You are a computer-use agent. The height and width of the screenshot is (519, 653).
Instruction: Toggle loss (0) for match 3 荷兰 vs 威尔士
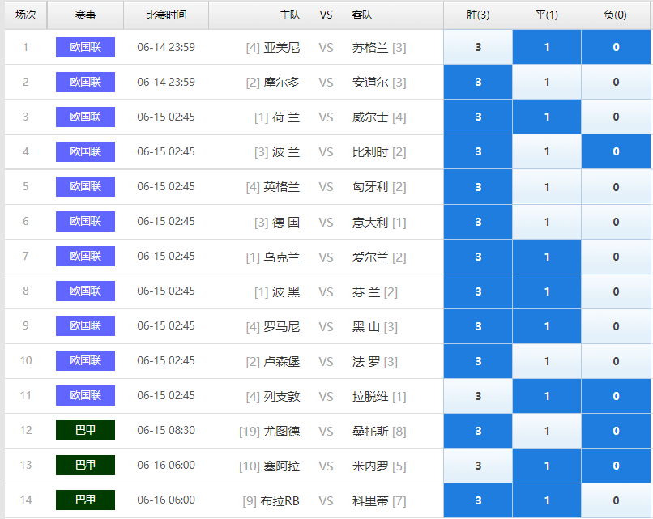point(616,117)
